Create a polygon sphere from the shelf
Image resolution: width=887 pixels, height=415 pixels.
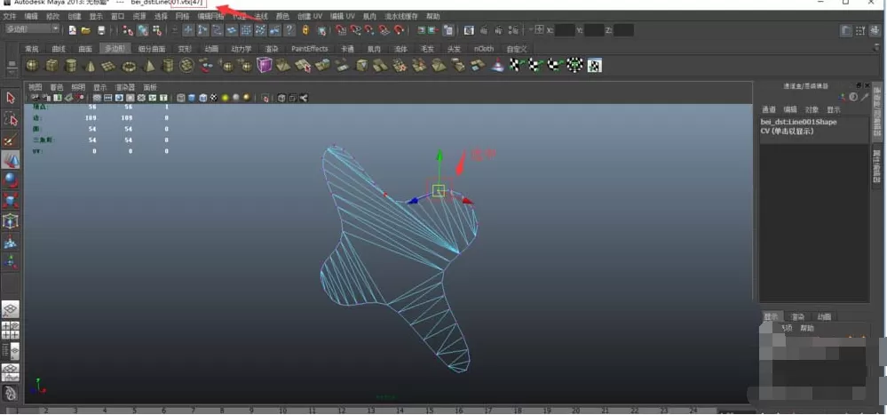pyautogui.click(x=32, y=66)
